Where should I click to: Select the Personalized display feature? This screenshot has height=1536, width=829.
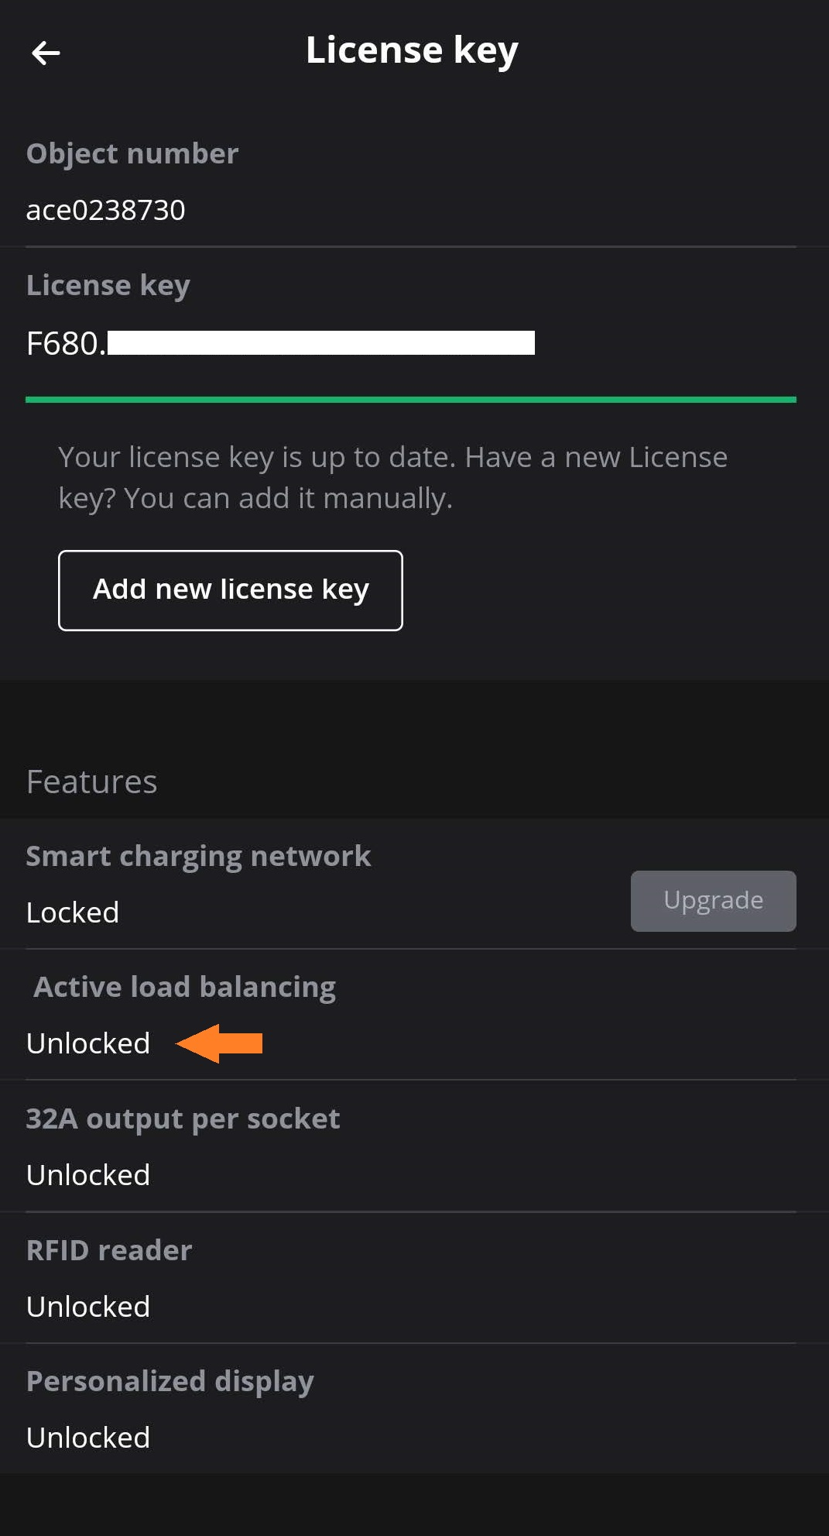pyautogui.click(x=170, y=1381)
